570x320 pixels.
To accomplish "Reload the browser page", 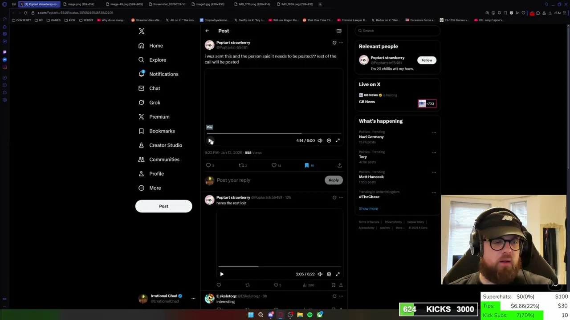I will tap(25, 12).
